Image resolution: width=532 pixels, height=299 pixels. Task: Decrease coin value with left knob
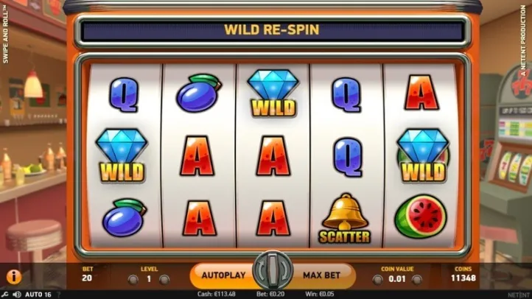pos(377,280)
